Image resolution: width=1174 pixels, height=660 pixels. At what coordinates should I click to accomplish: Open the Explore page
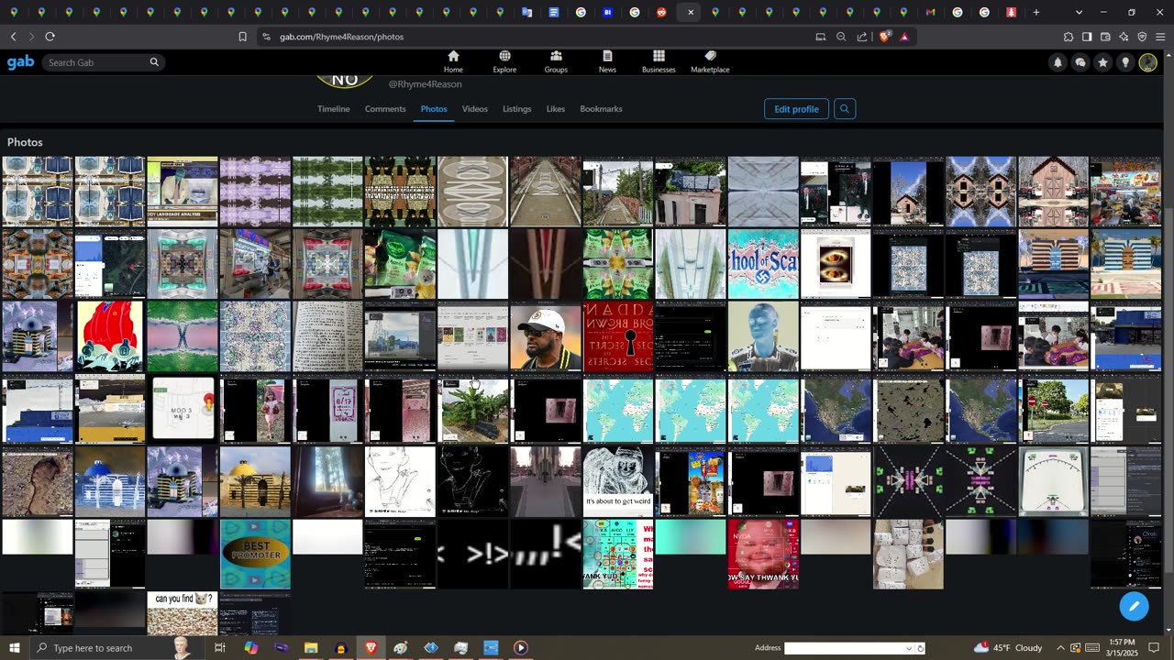(504, 61)
